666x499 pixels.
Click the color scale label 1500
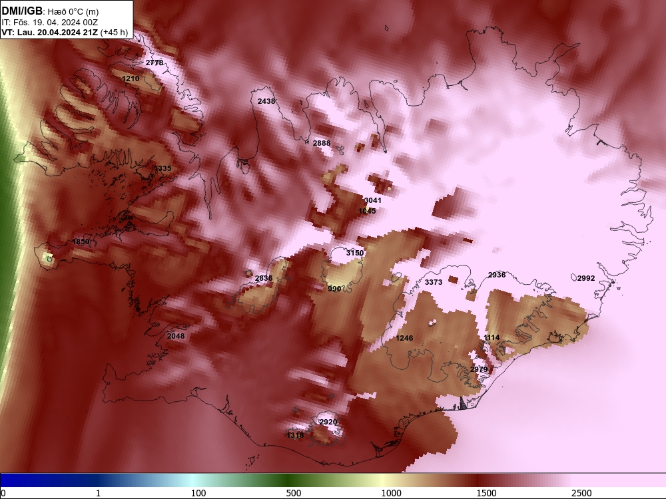486,493
